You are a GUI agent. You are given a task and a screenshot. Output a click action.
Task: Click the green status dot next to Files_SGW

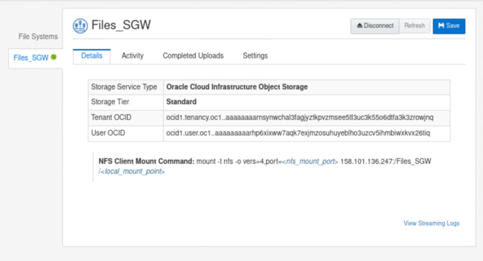[54, 57]
